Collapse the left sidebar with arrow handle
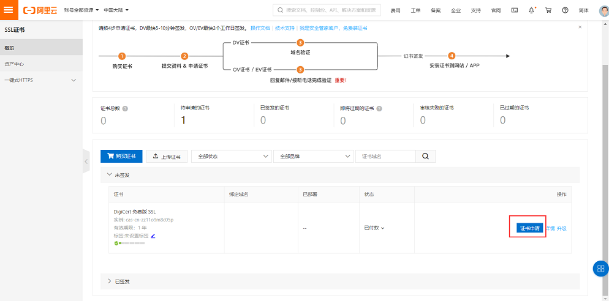The width and height of the screenshot is (609, 301). 86,162
